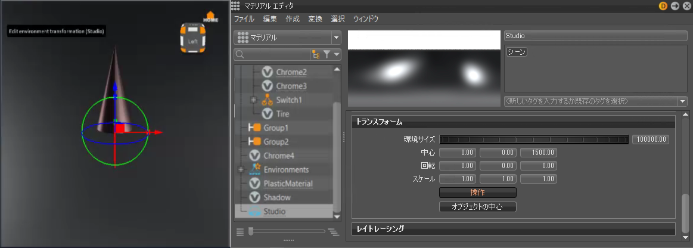Viewport: 693px width, 248px height.
Task: Click the 回転 third value field
Action: [539, 166]
